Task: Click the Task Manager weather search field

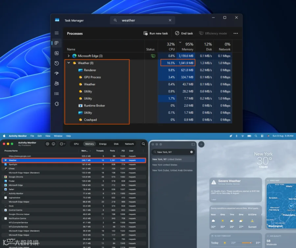Action: (x=142, y=20)
